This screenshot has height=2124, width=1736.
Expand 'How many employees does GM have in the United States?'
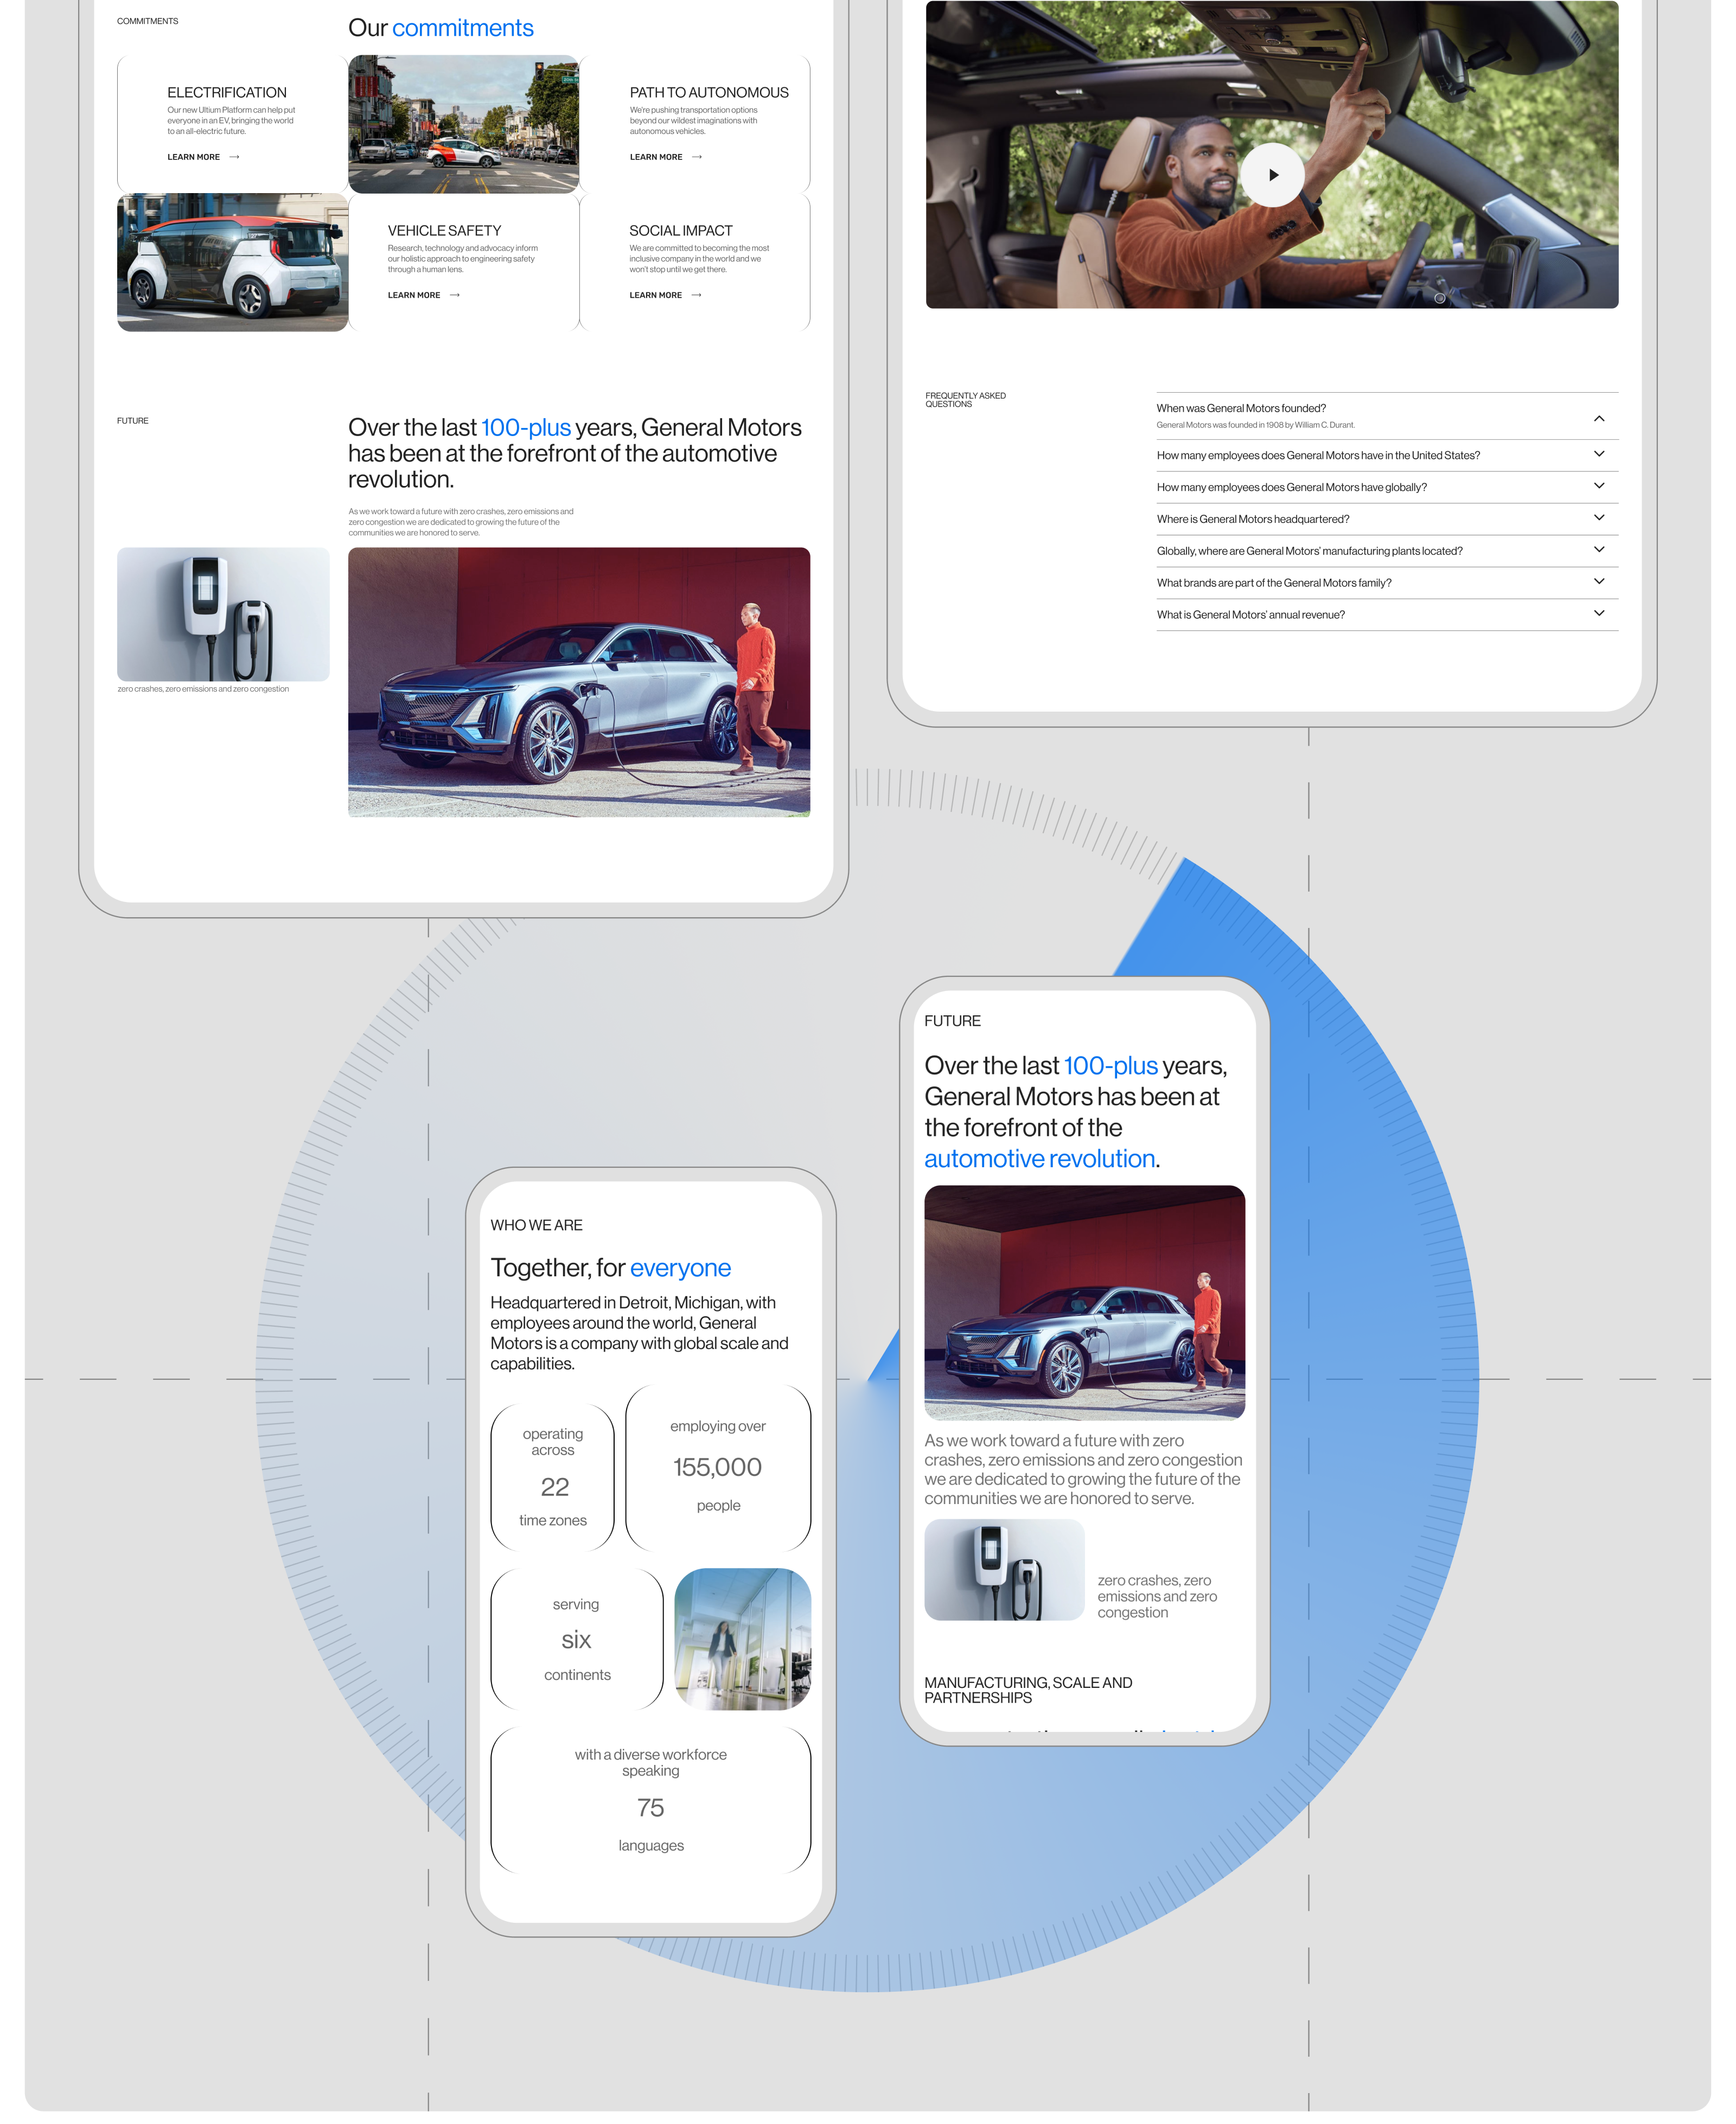click(1600, 455)
